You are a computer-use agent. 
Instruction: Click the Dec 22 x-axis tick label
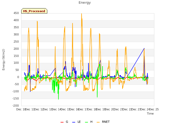point(127,109)
